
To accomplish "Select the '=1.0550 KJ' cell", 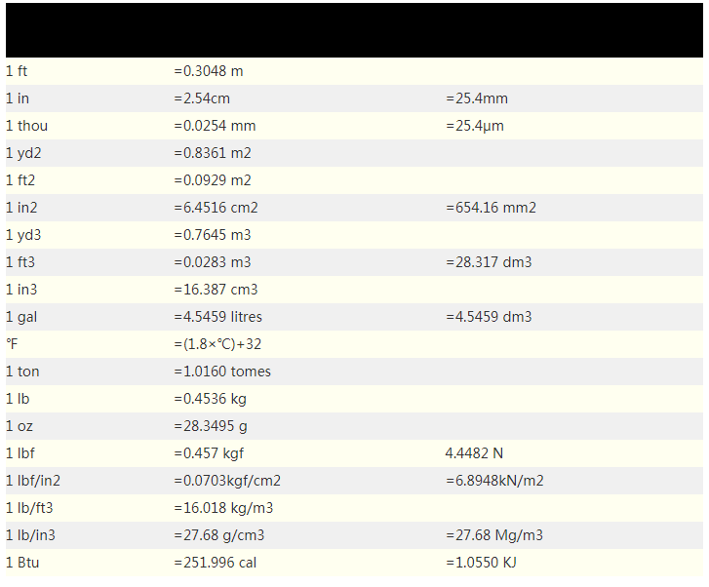I will [x=482, y=563].
